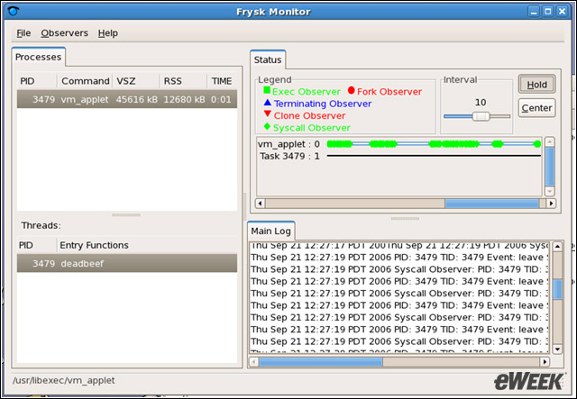Image resolution: width=577 pixels, height=399 pixels.
Task: Maximize the Frysk Monitor window
Action: [547, 12]
